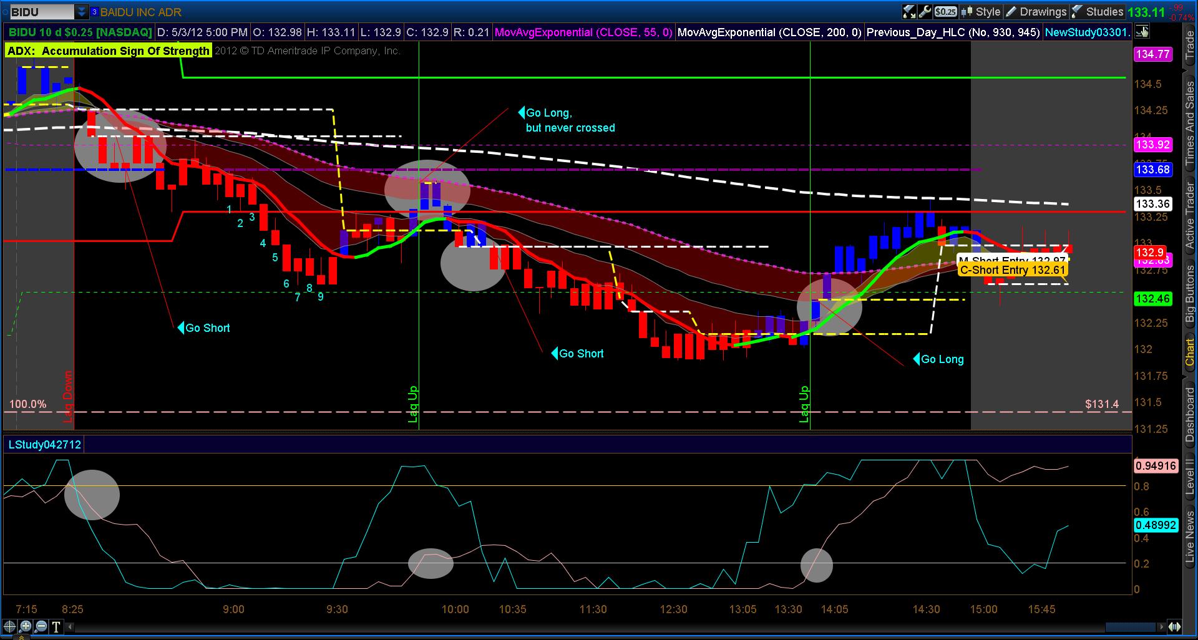Click the LStudy042712 lower study label
1198x640 pixels.
tap(44, 445)
